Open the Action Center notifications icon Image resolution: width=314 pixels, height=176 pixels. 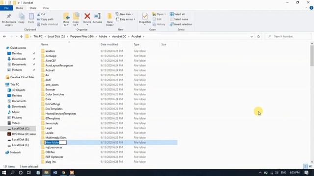306,173
